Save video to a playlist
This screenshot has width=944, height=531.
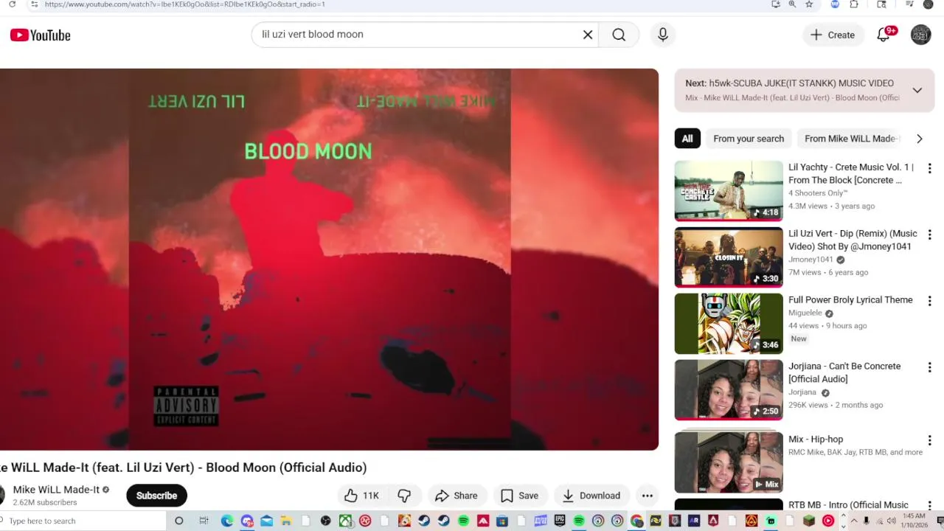point(520,496)
